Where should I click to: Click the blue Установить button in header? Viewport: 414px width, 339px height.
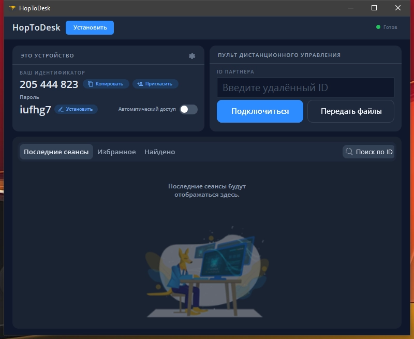(x=90, y=28)
